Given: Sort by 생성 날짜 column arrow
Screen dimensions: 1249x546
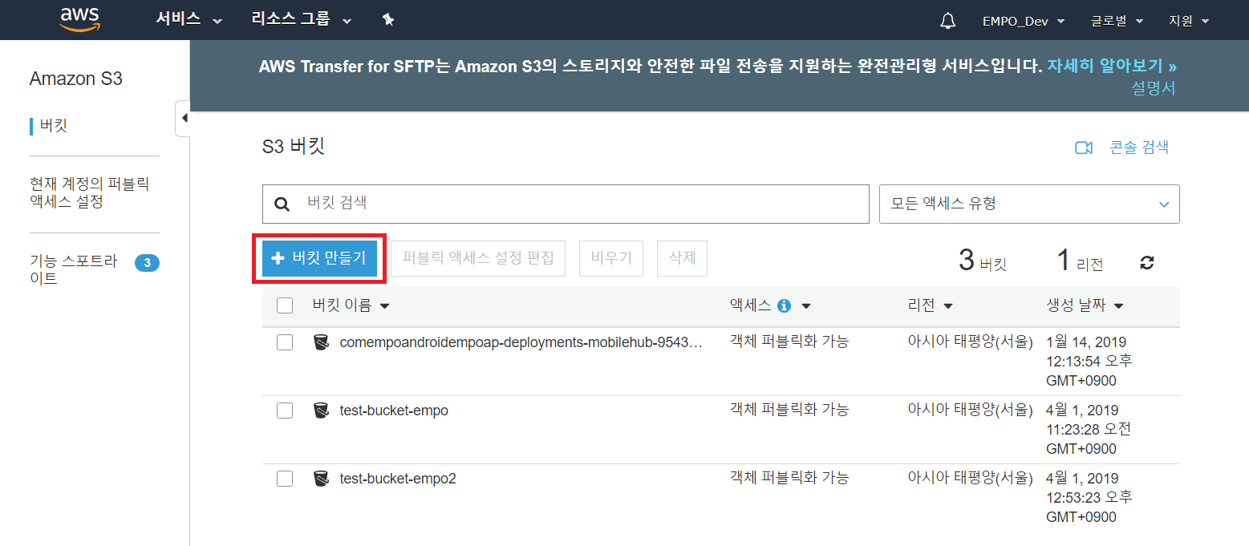Looking at the screenshot, I should coord(1118,306).
